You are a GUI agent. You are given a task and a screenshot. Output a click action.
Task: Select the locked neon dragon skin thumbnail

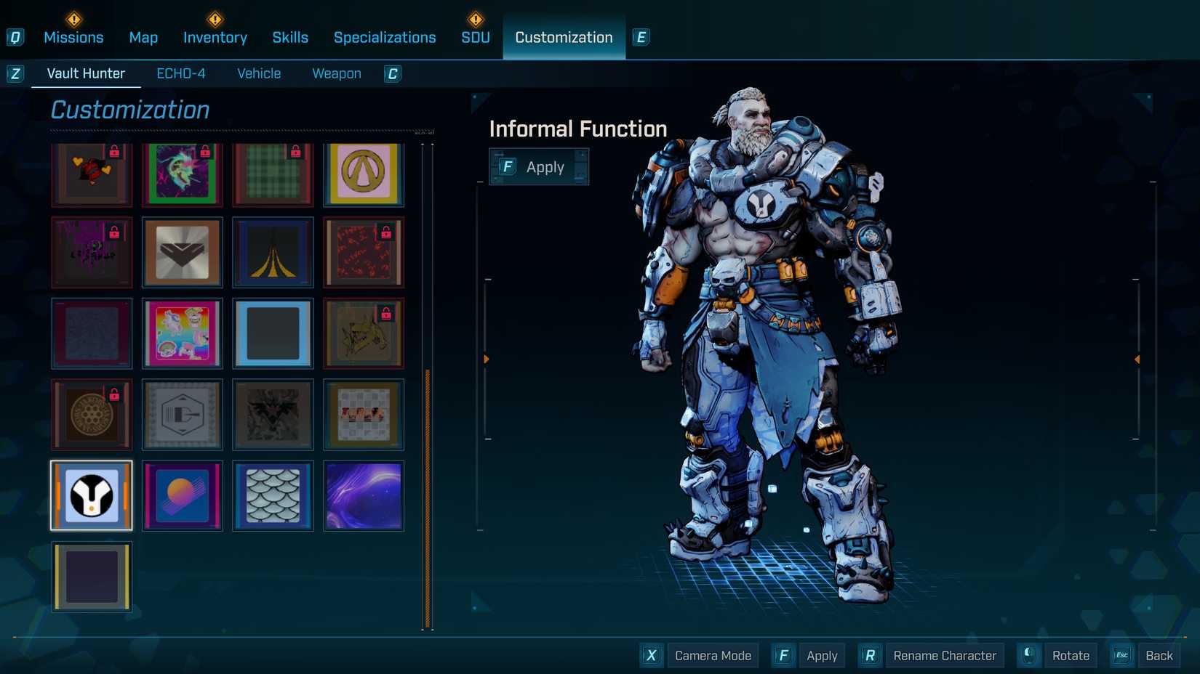tap(183, 174)
